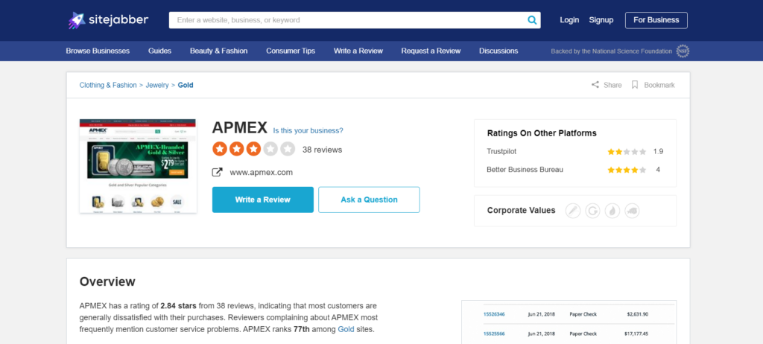This screenshot has height=344, width=763.
Task: Click the second Corporate Values circular icon
Action: click(x=592, y=211)
